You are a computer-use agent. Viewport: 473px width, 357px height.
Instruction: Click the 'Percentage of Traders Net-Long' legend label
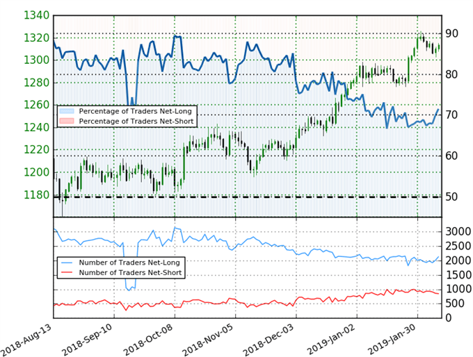(x=135, y=111)
